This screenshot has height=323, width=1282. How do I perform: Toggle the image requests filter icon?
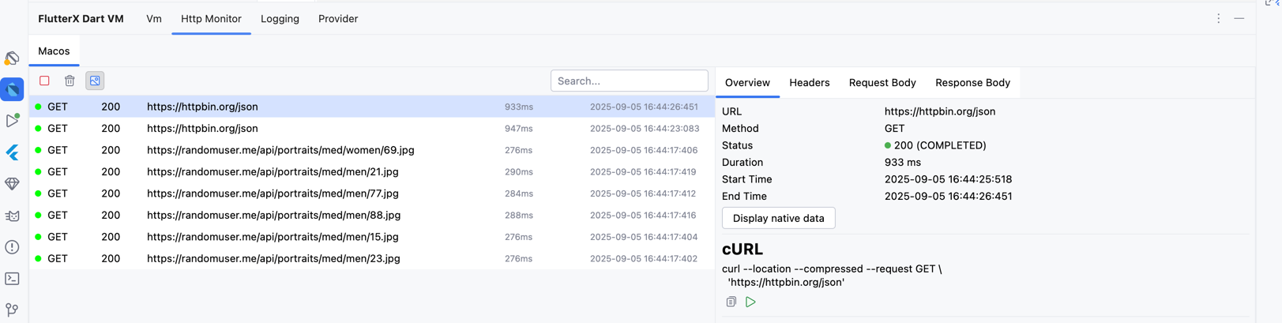coord(95,81)
